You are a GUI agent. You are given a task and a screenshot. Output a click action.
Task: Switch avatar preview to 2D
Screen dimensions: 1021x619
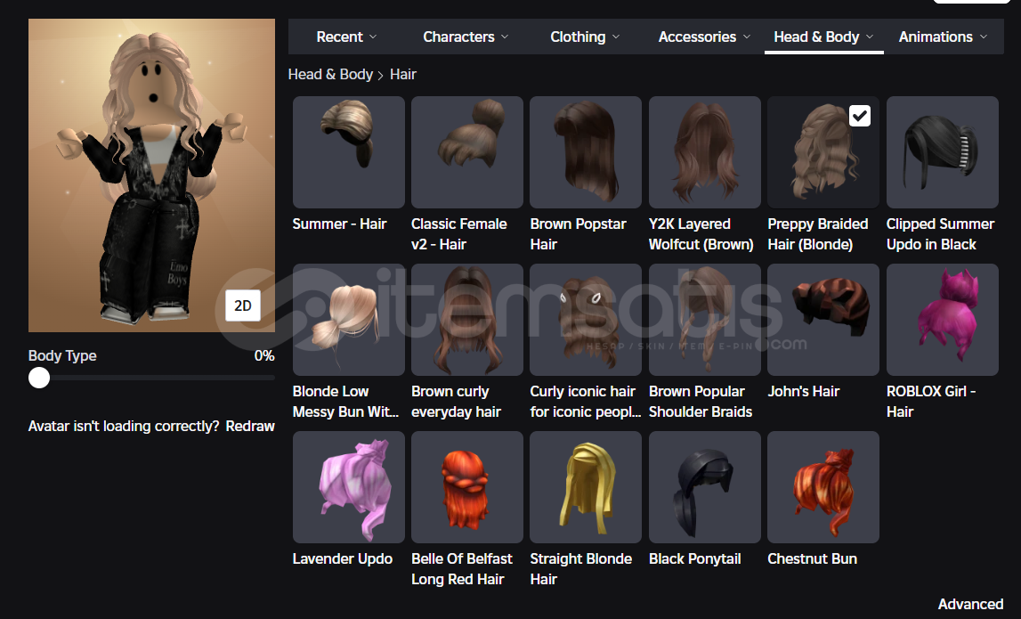point(243,305)
